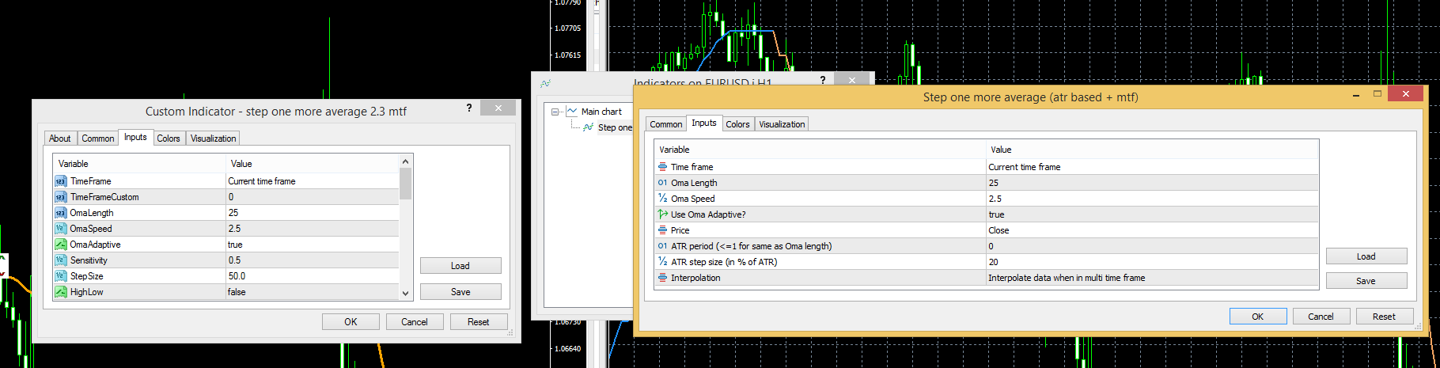Click the Oma Speed fraction icon
Viewport: 1440px width, 368px height.
pos(663,199)
